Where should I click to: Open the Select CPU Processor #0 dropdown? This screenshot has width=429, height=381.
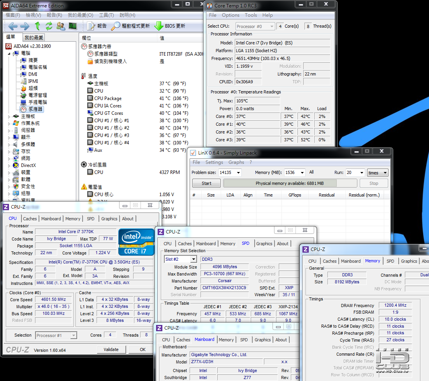255,26
